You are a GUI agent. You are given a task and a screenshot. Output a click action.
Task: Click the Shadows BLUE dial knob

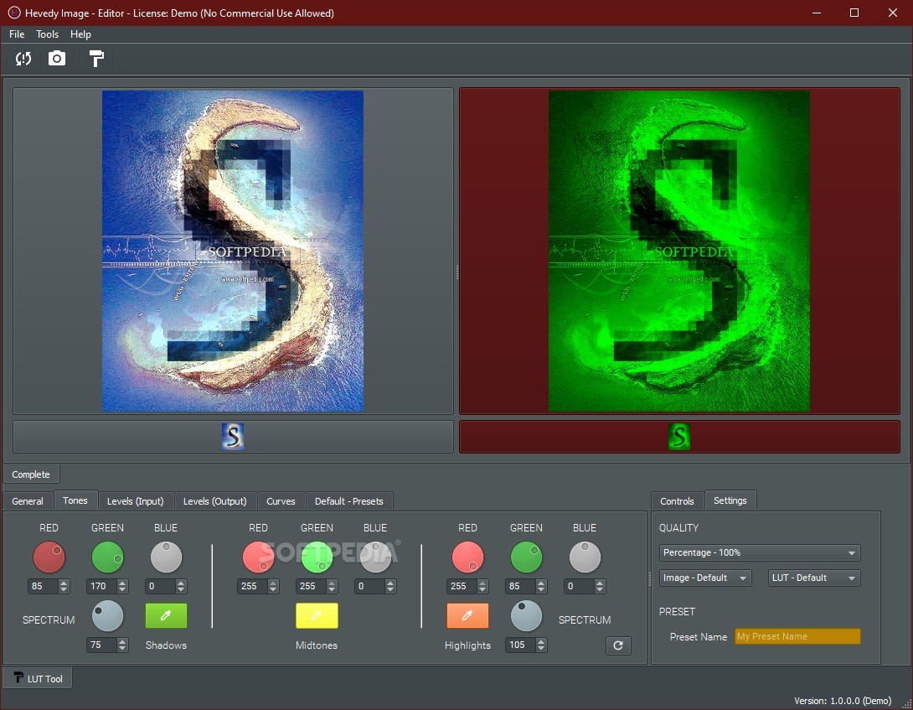[x=166, y=557]
